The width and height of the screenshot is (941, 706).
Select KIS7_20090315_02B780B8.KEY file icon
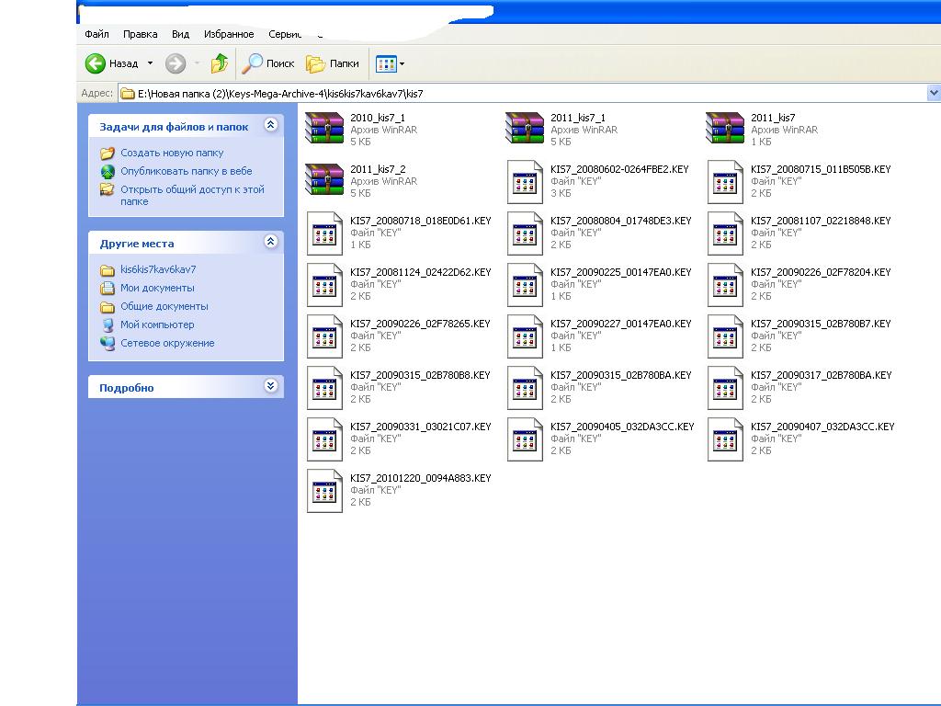click(x=324, y=388)
